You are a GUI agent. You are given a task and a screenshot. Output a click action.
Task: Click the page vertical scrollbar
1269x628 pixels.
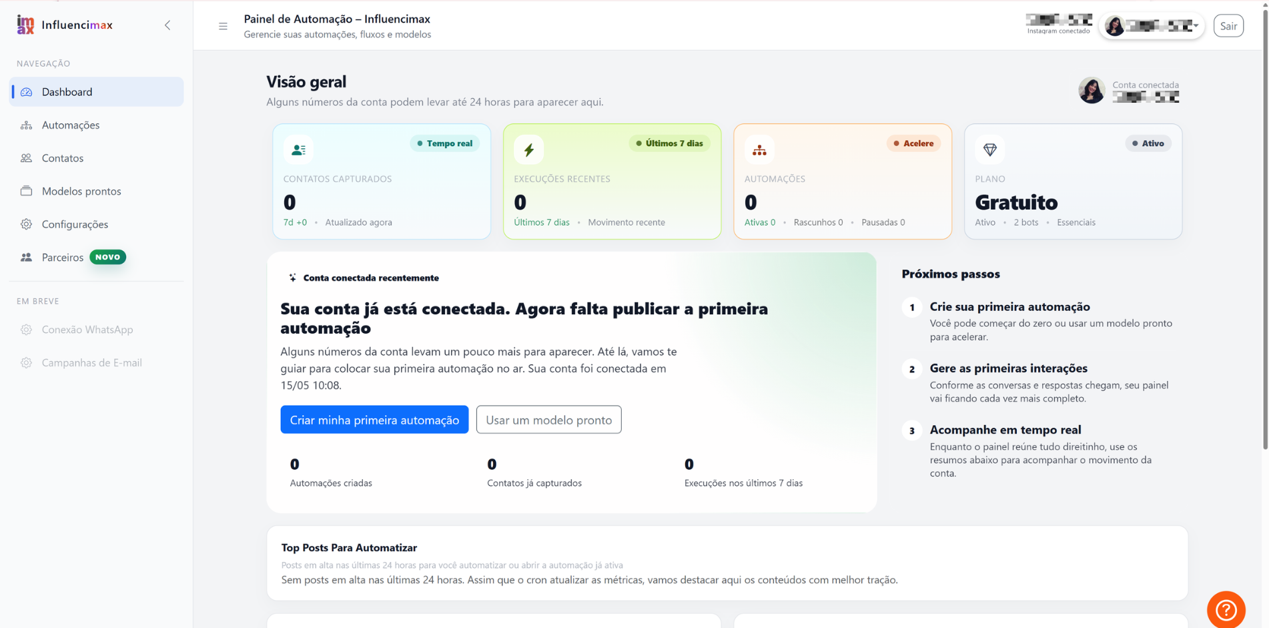click(1264, 227)
